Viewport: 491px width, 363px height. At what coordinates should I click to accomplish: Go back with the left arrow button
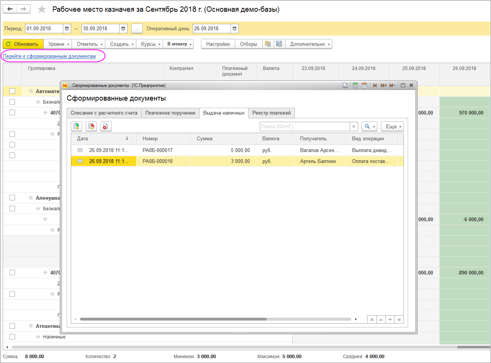(x=10, y=9)
